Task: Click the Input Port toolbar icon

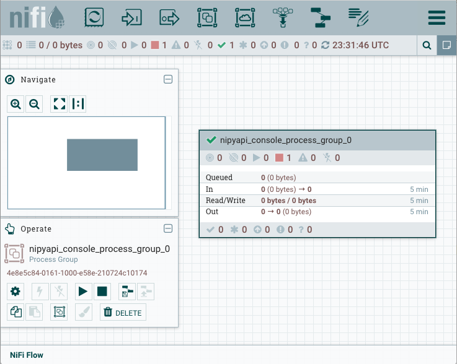Action: (131, 17)
